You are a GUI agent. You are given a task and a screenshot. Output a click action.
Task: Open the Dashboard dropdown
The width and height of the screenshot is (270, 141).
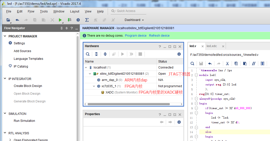[x=134, y=20]
